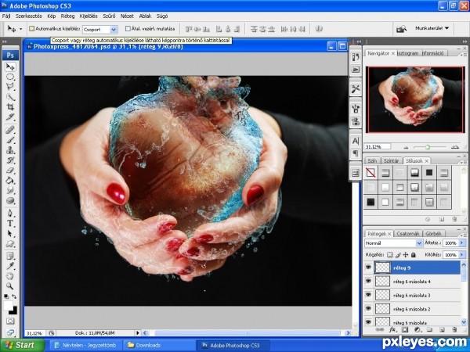The width and height of the screenshot is (470, 352).
Task: Click the Windows Start button
Action: (22, 345)
